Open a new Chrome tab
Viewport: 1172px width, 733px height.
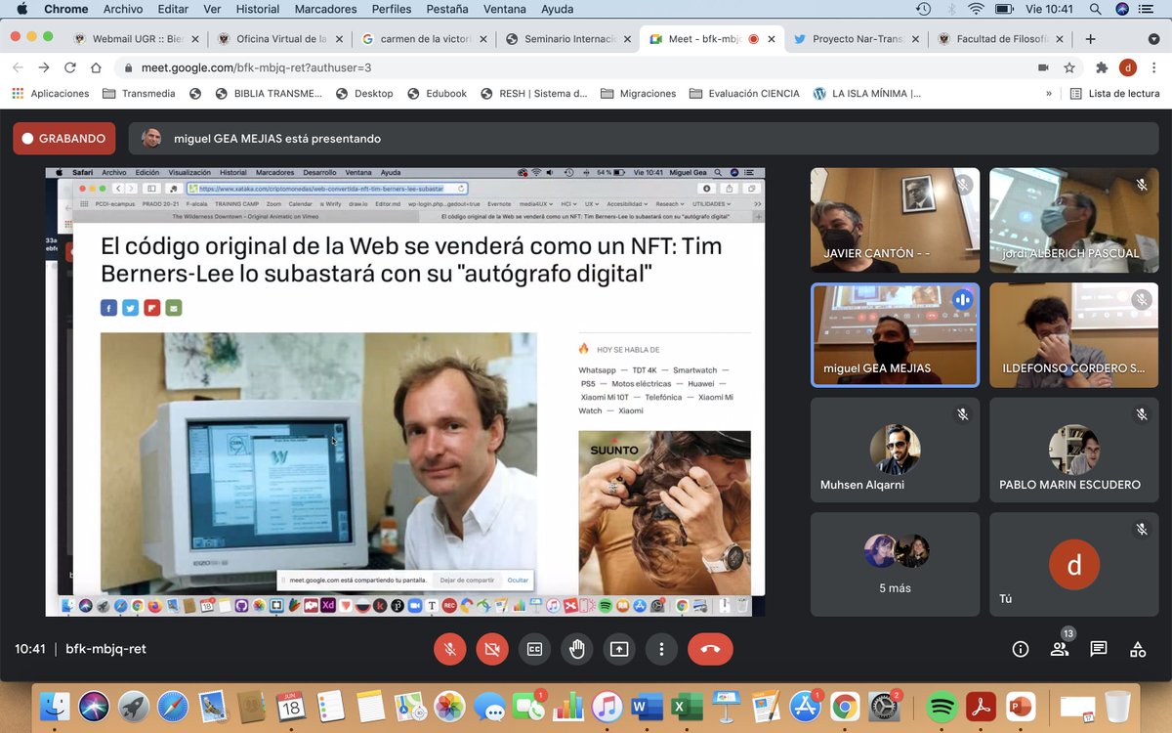(1090, 39)
